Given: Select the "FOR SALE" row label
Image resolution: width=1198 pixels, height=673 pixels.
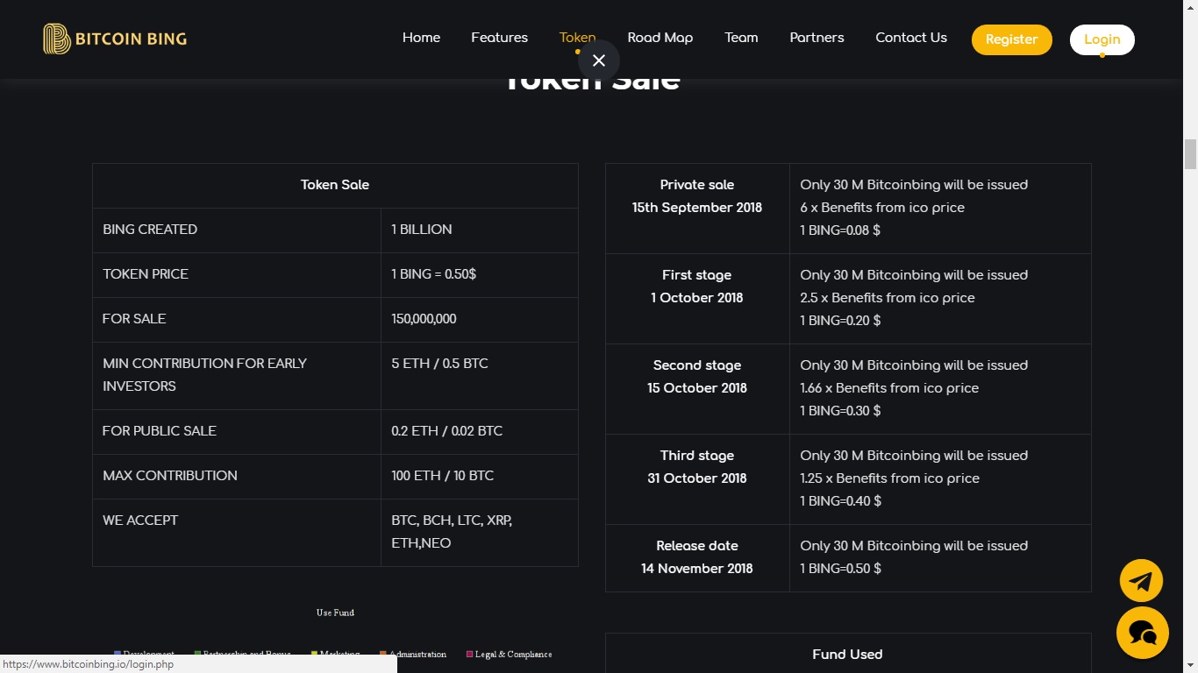Looking at the screenshot, I should tap(134, 319).
